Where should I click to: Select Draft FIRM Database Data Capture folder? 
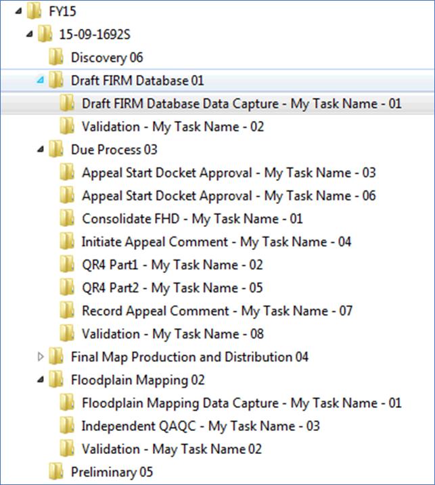(x=242, y=103)
